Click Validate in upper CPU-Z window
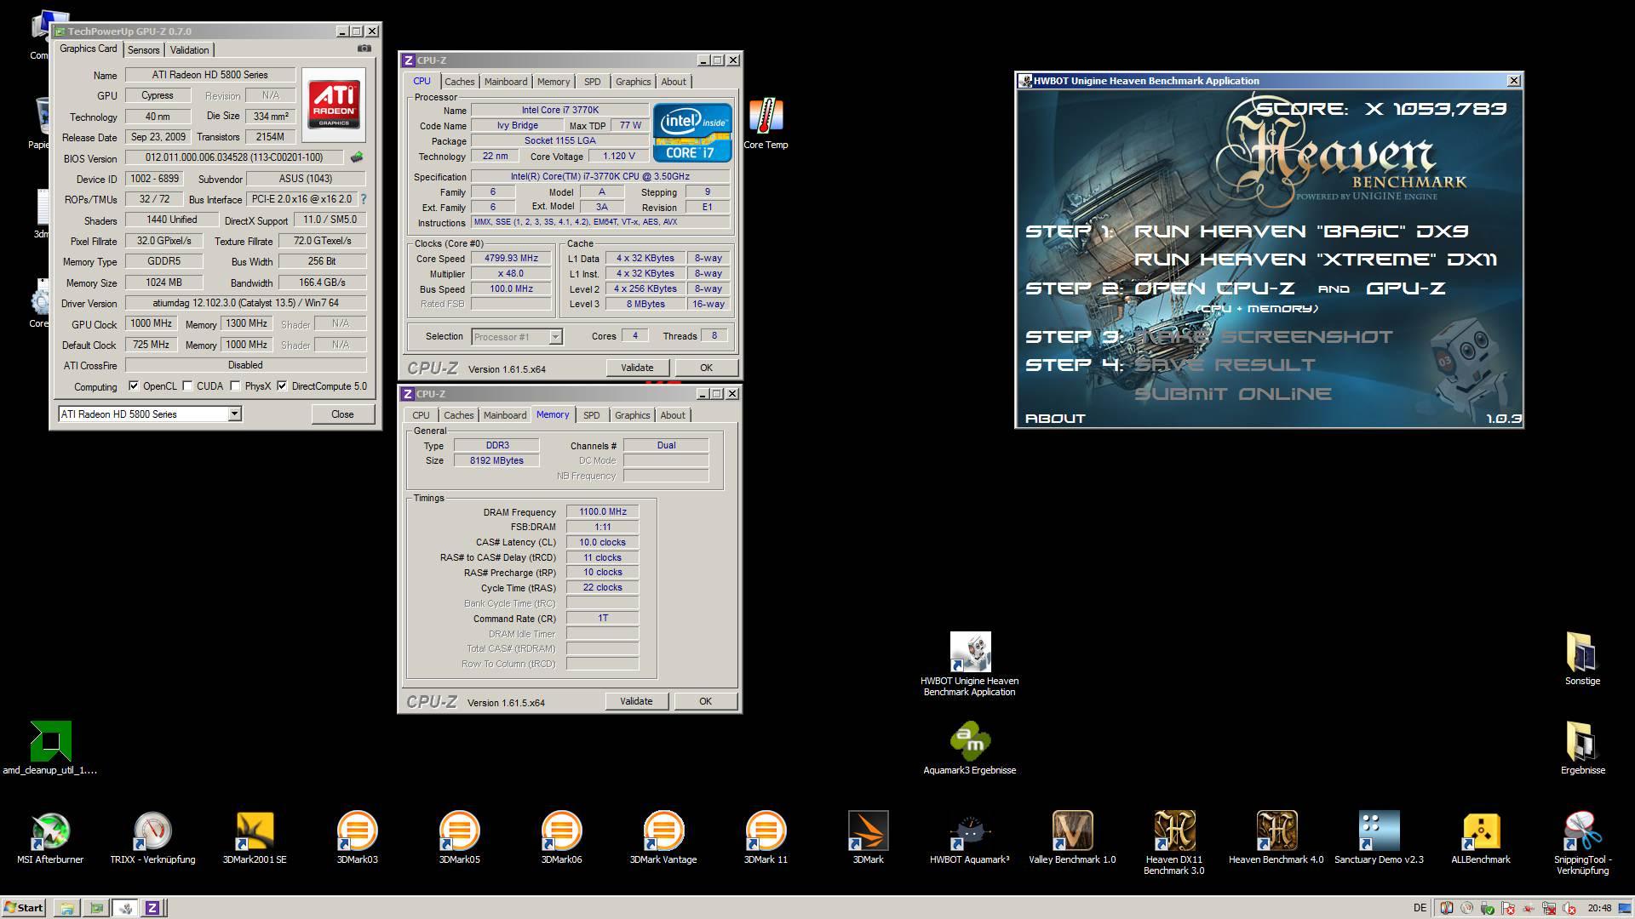 click(637, 368)
